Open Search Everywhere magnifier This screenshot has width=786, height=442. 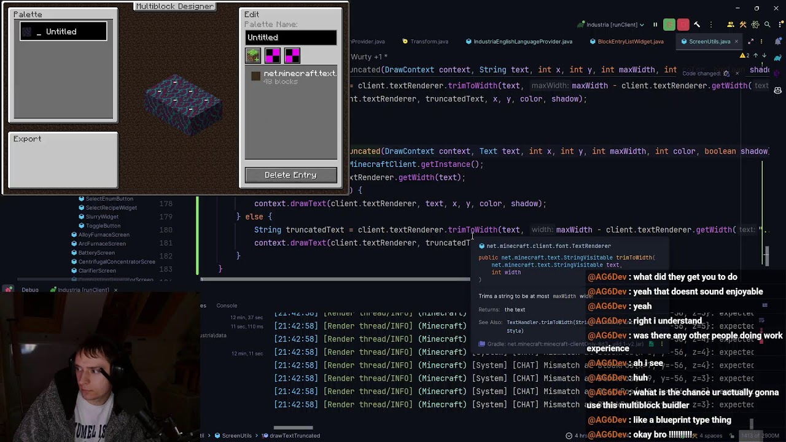767,25
